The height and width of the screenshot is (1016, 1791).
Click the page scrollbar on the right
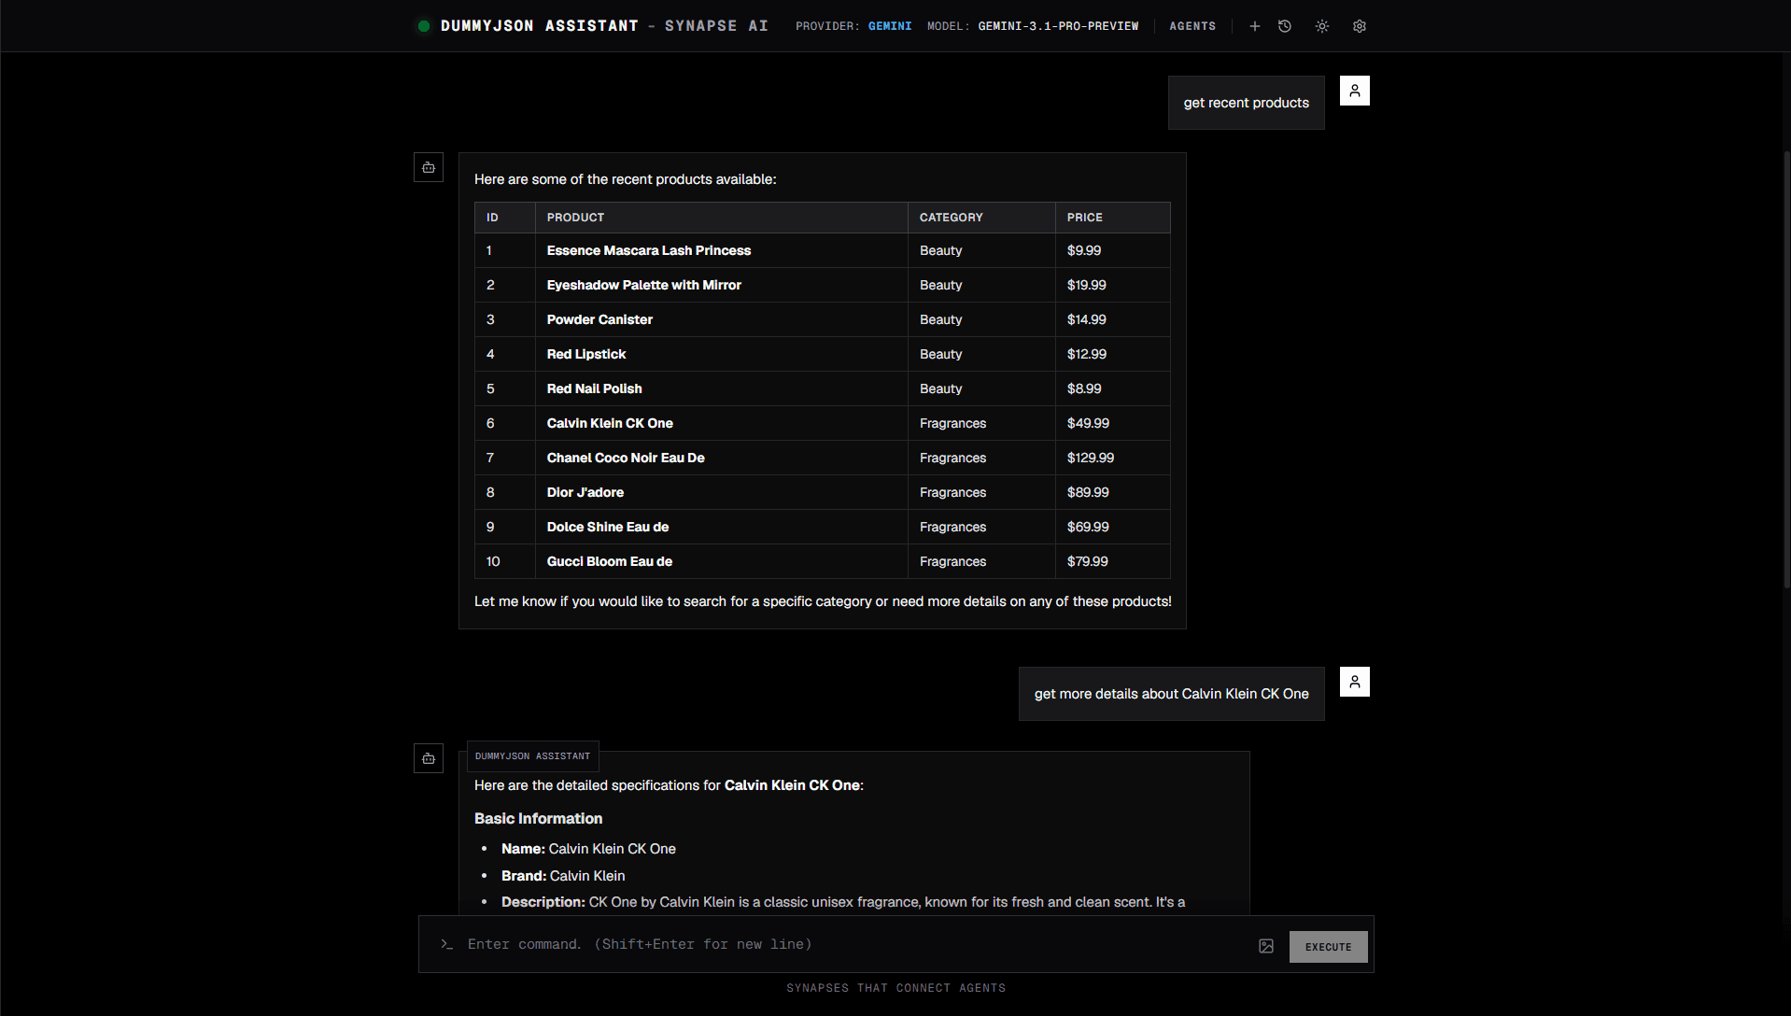[1786, 369]
